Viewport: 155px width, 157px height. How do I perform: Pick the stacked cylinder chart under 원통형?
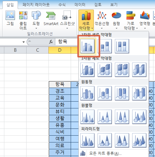click(105, 93)
